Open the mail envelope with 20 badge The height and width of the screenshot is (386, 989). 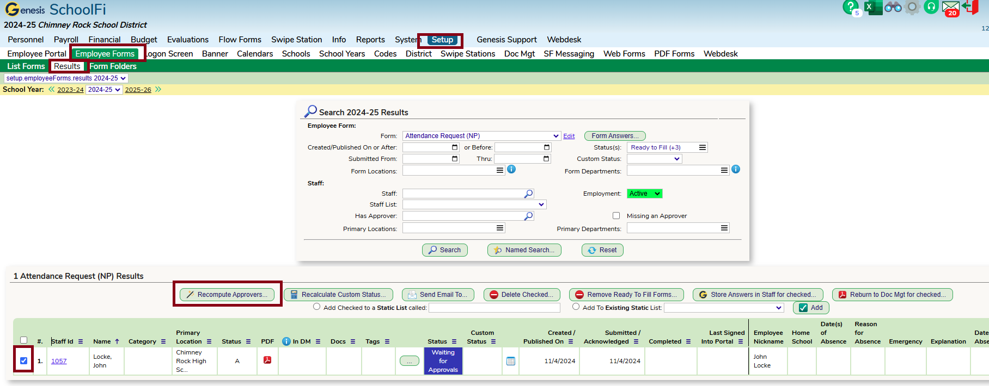pyautogui.click(x=951, y=8)
